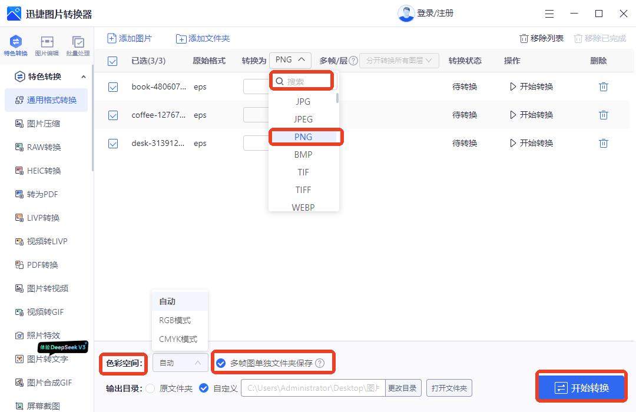
Task: Click the 开始转换 button
Action: tap(581, 386)
